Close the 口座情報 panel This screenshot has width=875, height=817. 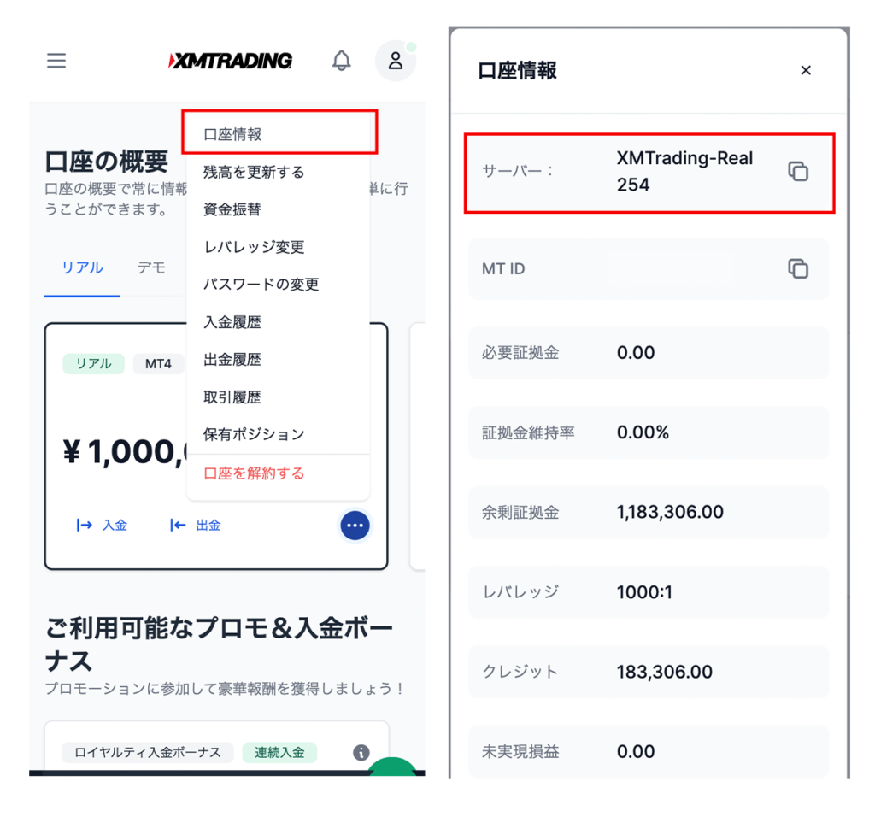805,70
